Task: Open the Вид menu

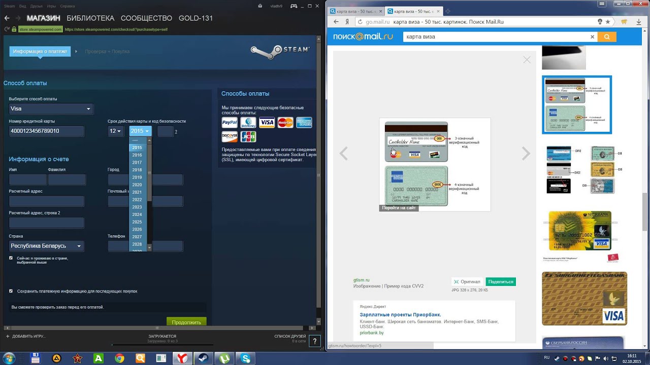Action: click(x=22, y=6)
